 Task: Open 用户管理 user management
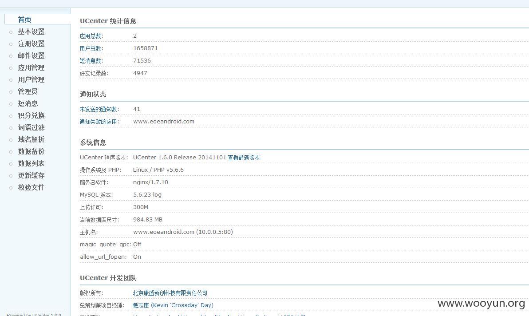31,79
